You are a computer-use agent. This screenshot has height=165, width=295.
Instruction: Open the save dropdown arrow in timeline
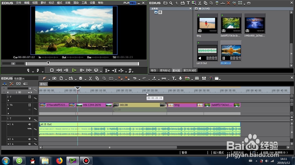point(85,80)
